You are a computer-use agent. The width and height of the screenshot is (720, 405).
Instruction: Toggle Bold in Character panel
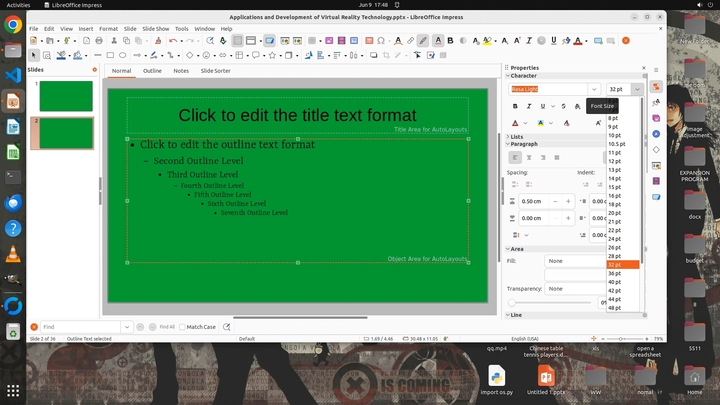pyautogui.click(x=515, y=106)
